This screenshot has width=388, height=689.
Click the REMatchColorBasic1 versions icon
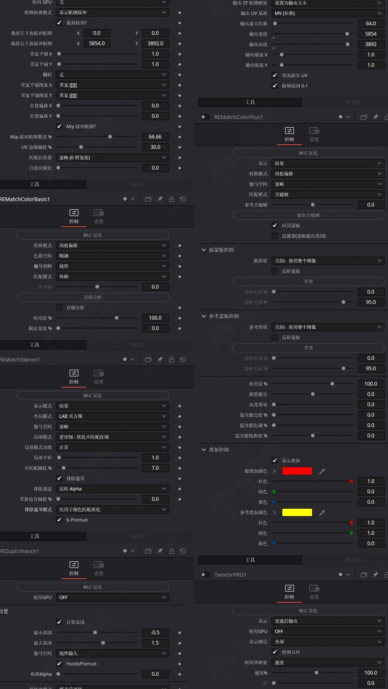[148, 199]
